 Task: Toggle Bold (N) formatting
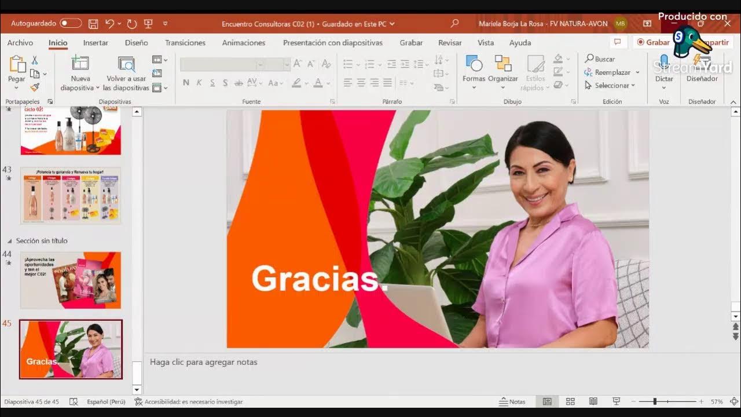[186, 83]
